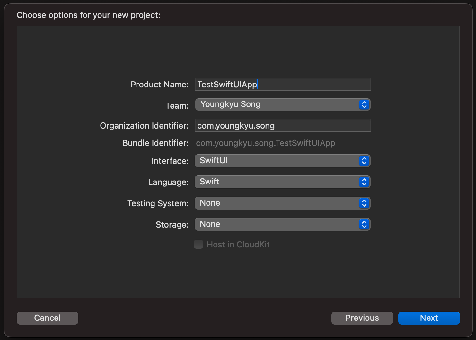Cancel the new project dialog
The height and width of the screenshot is (340, 476).
point(48,318)
